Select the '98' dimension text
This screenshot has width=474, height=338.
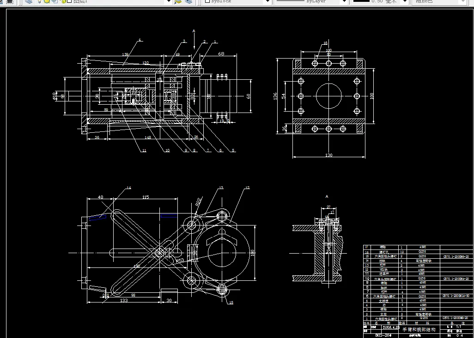(133, 295)
